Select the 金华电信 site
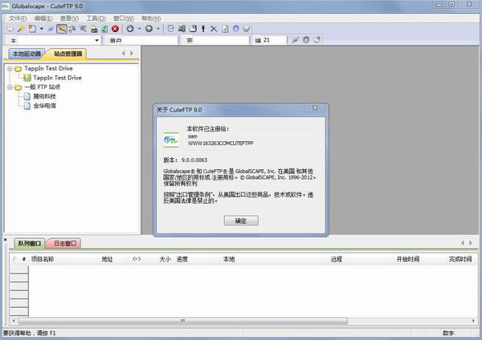Image resolution: width=482 pixels, height=340 pixels. (44, 106)
